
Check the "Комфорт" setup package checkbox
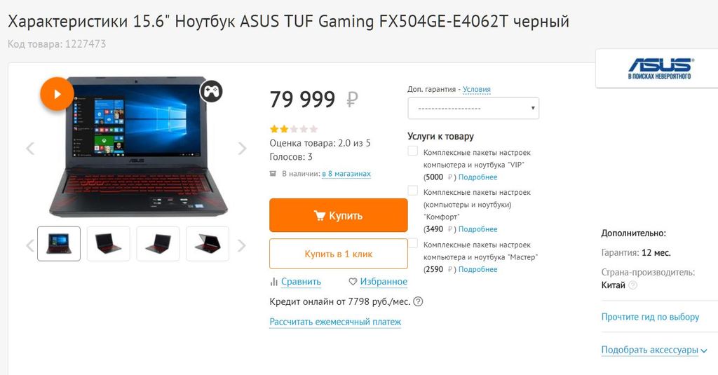(412, 191)
